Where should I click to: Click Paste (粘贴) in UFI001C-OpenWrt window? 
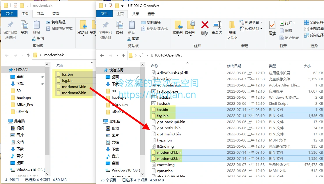point(132,28)
